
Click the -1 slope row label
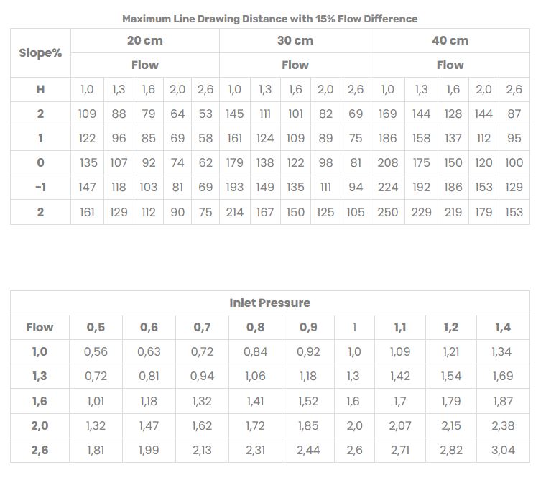(40, 188)
